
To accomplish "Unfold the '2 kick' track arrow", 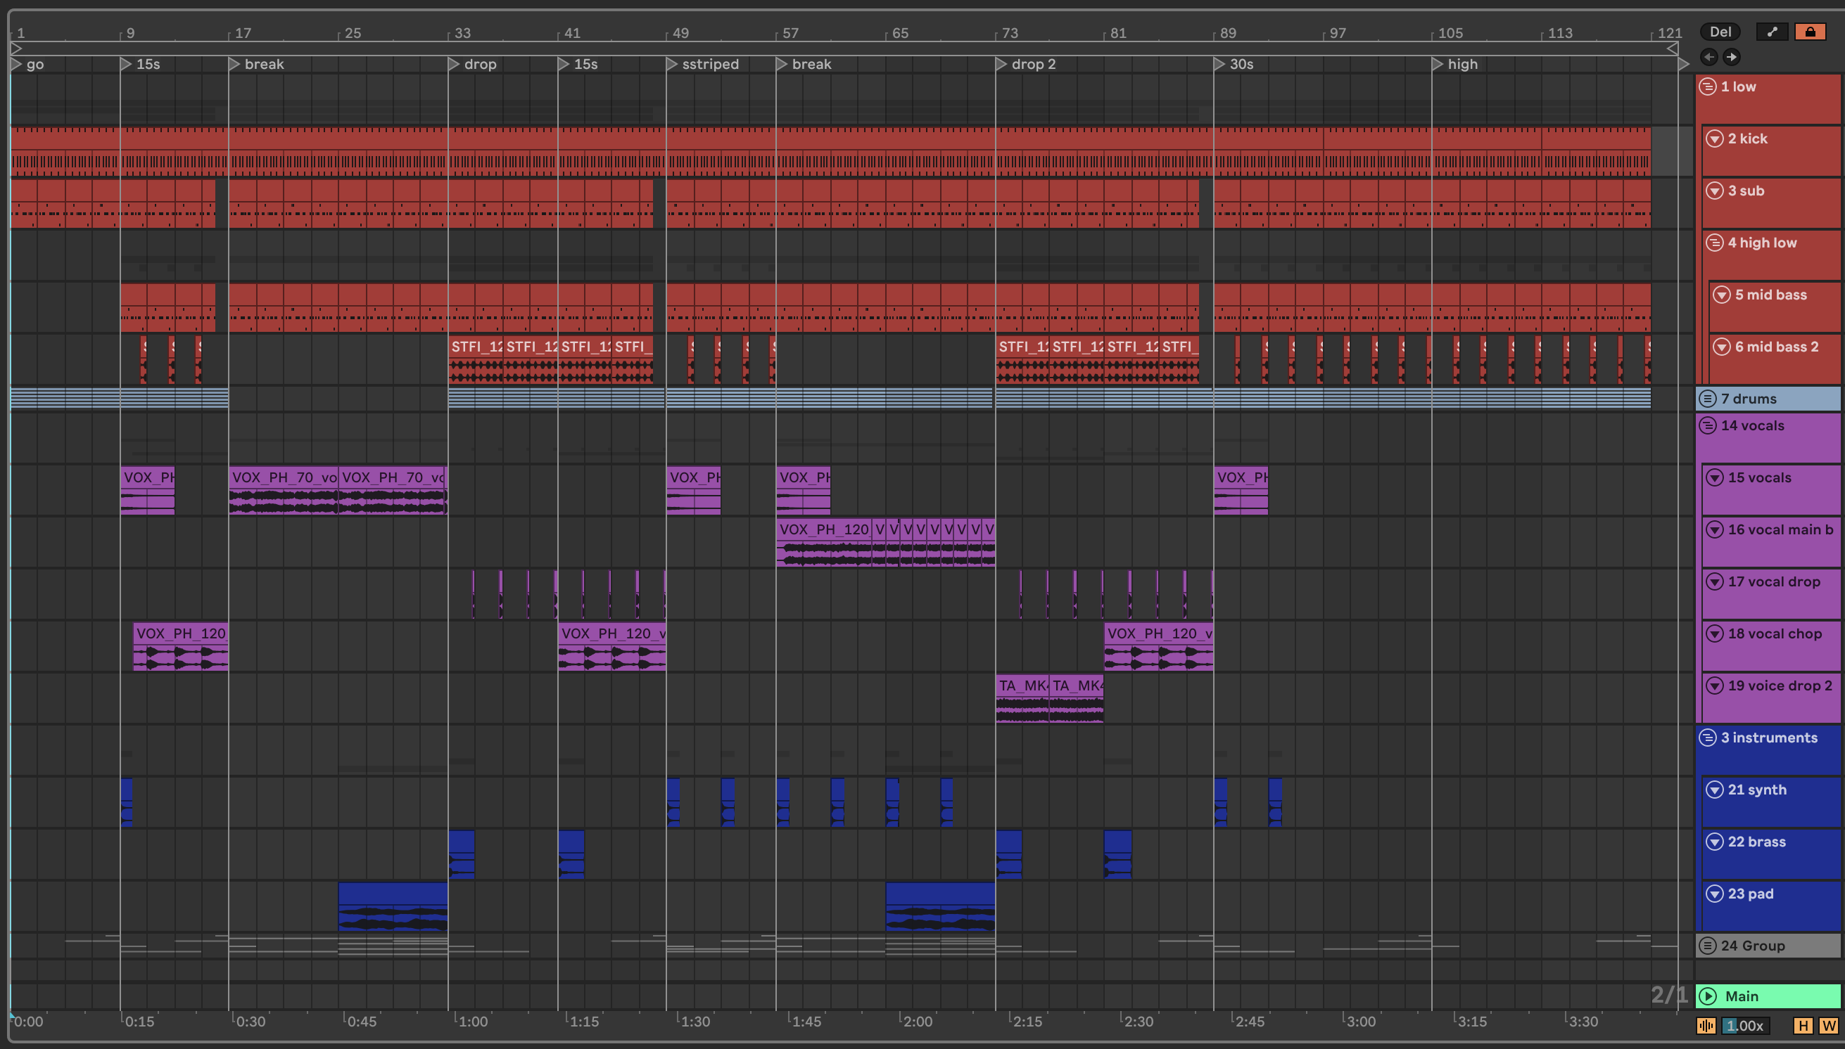I will [x=1715, y=139].
